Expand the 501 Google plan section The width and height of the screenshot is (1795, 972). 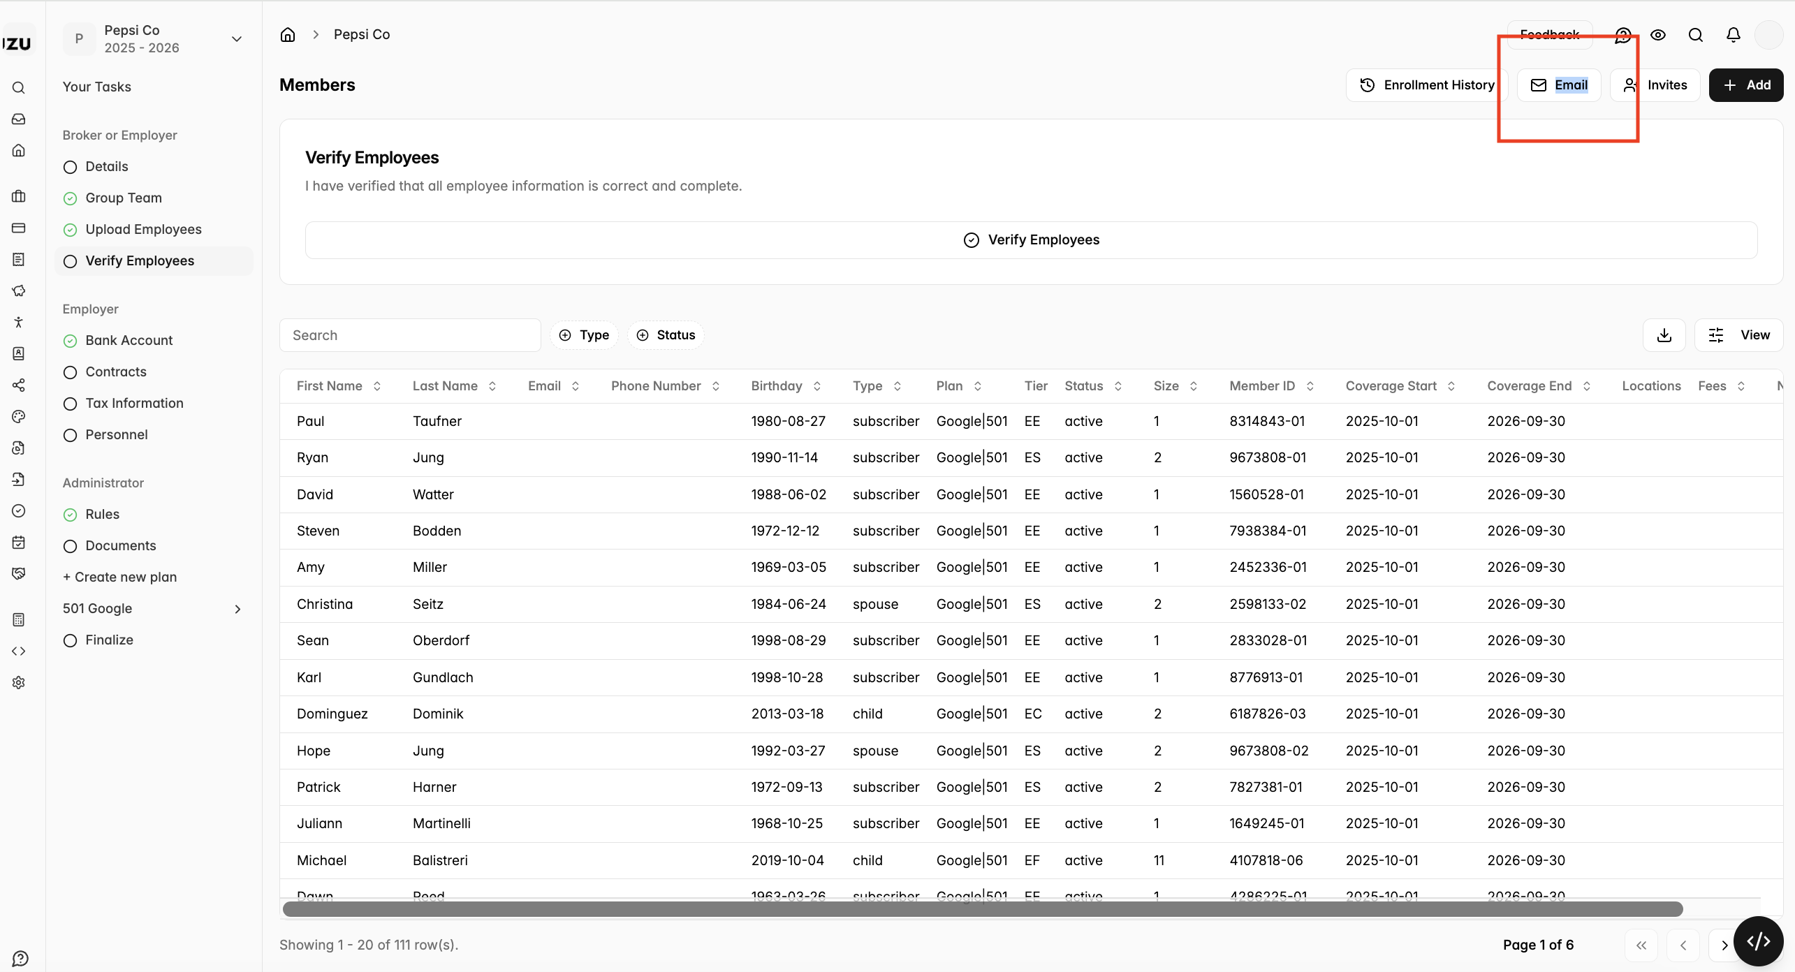(x=154, y=608)
